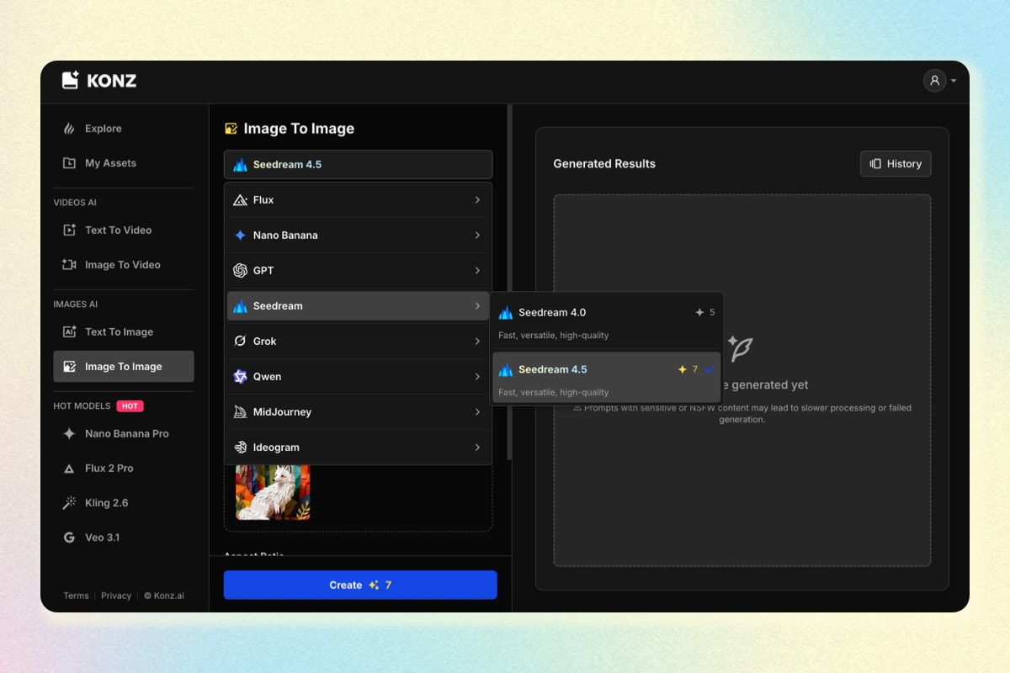Expand the account menu arrow
The width and height of the screenshot is (1010, 673).
(954, 82)
